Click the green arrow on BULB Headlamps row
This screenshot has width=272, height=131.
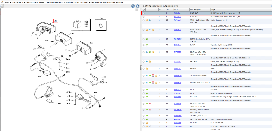[x=147, y=90]
